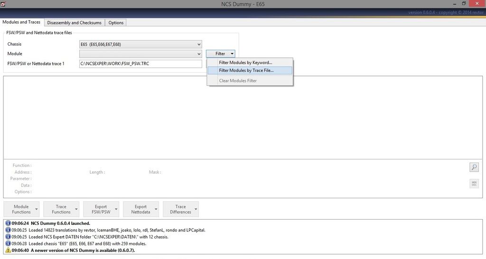
Task: Switch to Modules and Traces tab
Action: pyautogui.click(x=21, y=22)
